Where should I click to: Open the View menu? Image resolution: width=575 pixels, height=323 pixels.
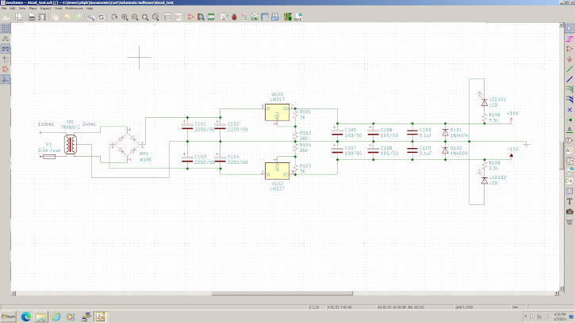(x=22, y=8)
